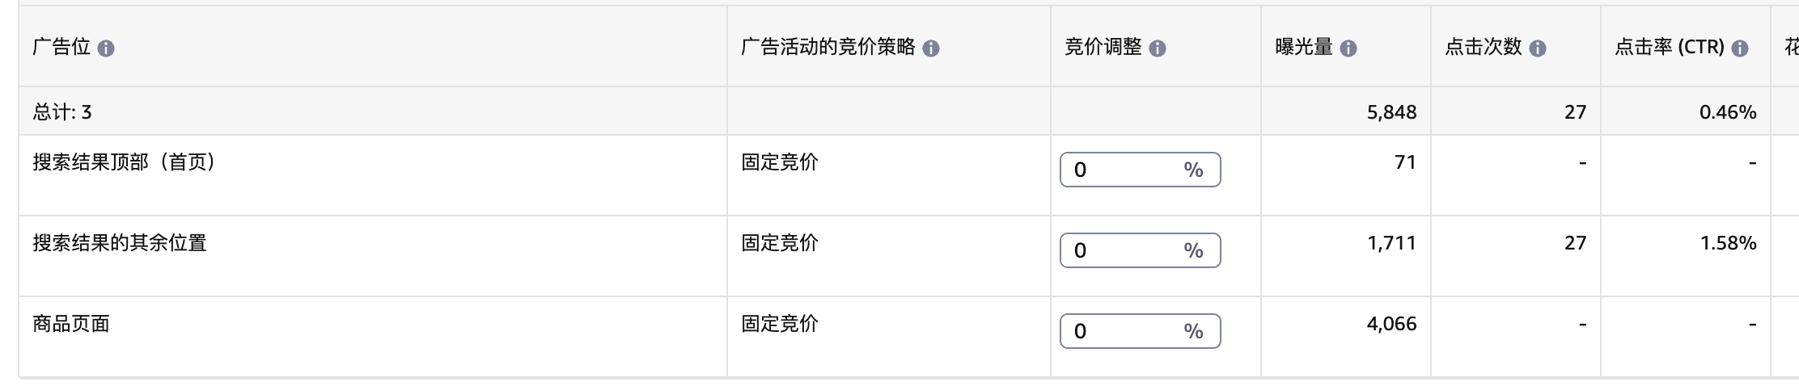Click info icon beside 点击率 (CTR)
The image size is (1799, 386).
(x=1740, y=48)
